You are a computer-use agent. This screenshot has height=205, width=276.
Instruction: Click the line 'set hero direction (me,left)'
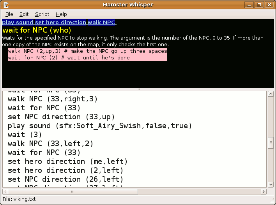[67, 162]
